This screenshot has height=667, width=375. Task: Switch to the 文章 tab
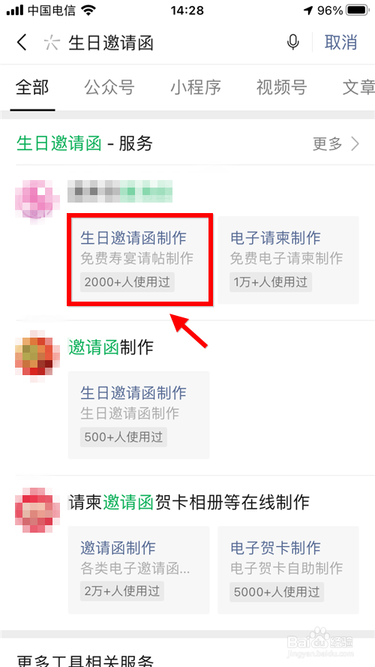click(x=358, y=87)
